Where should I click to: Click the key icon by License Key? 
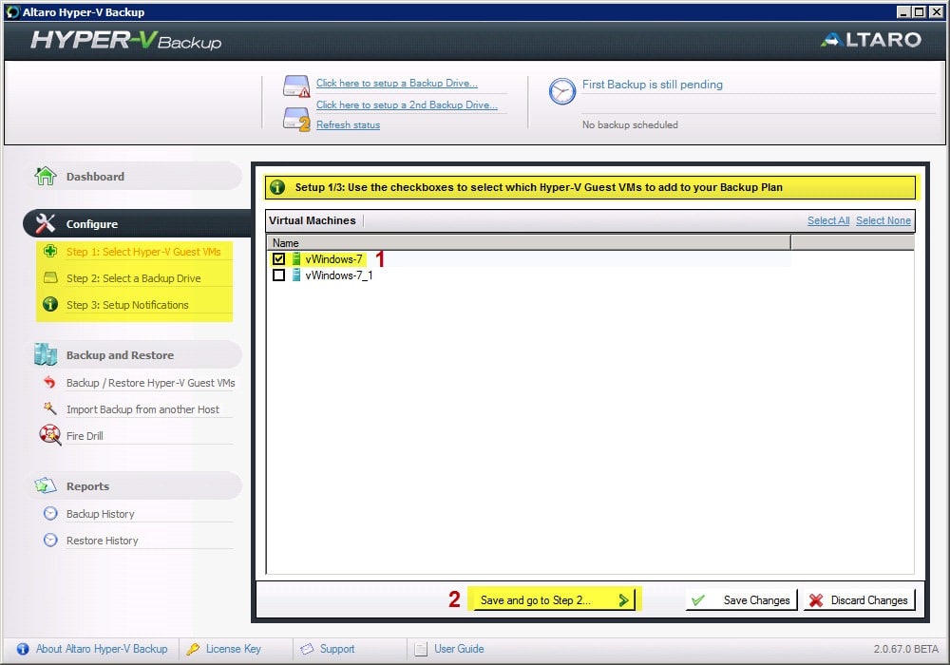[x=193, y=649]
